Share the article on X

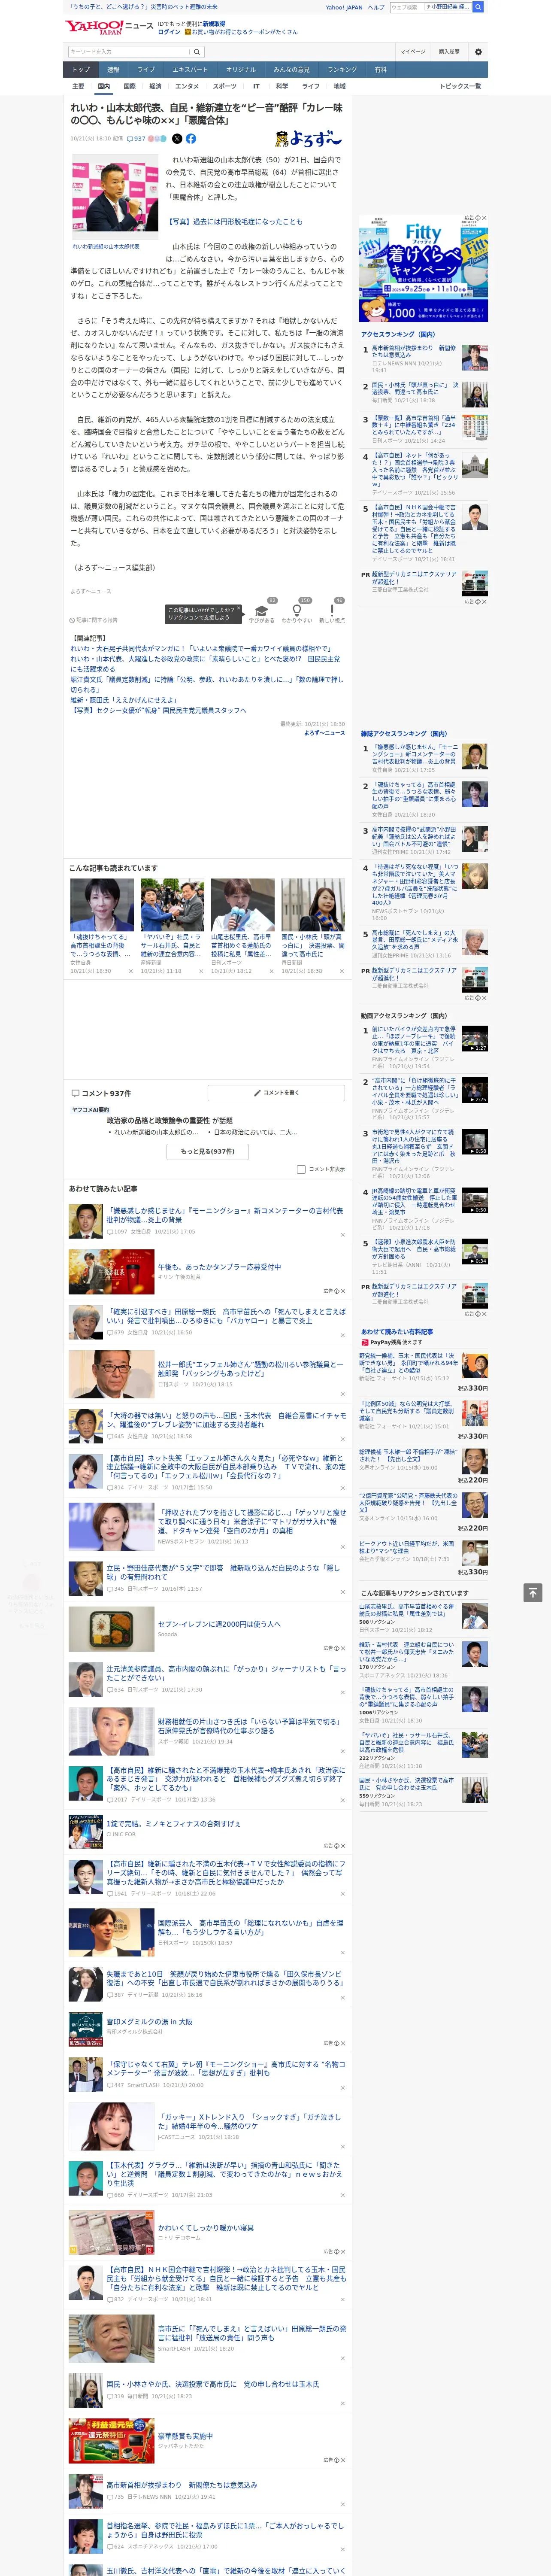177,139
